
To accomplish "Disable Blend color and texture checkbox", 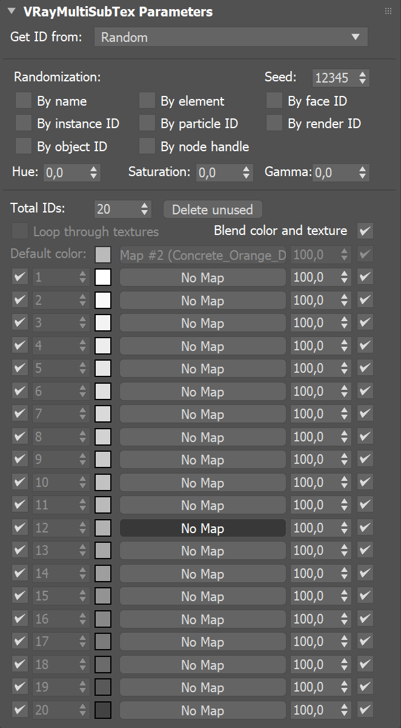I will tap(365, 231).
